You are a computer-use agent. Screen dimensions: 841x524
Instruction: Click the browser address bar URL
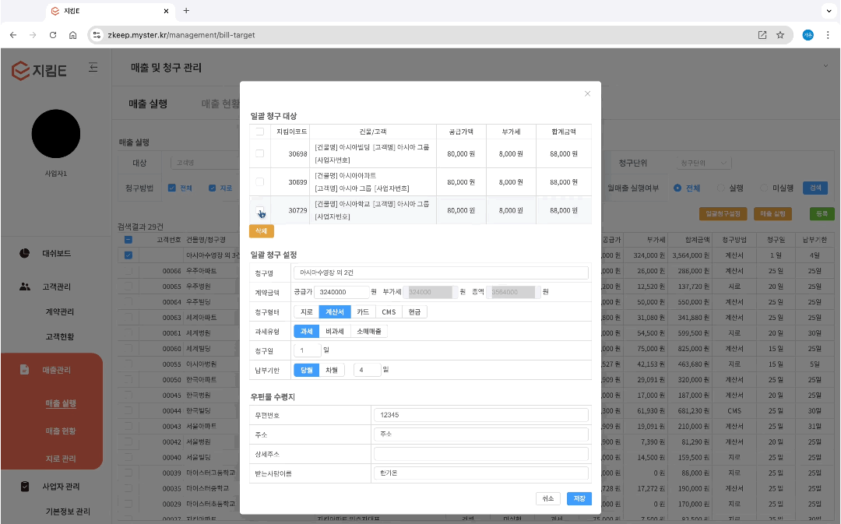coord(181,35)
